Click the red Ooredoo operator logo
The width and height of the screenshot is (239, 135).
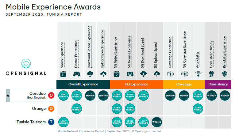pyautogui.click(x=51, y=96)
